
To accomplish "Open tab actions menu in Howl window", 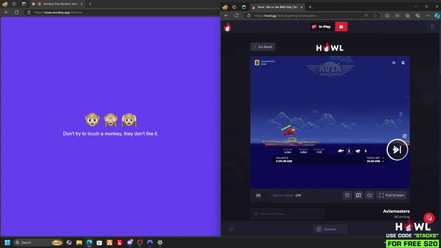I will 244,7.
